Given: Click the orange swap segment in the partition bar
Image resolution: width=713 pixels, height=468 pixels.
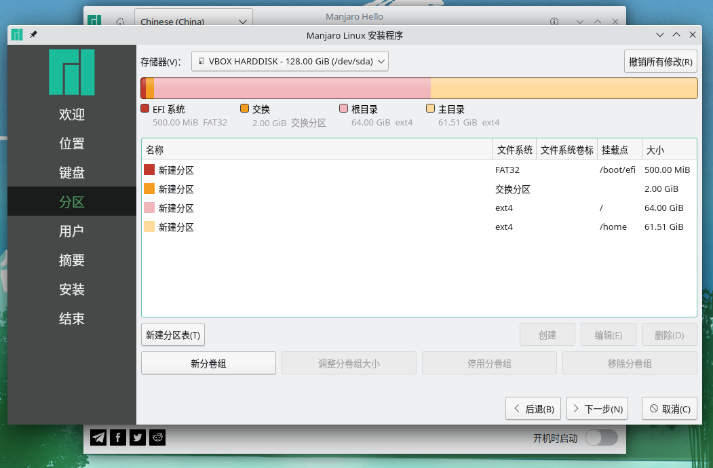Looking at the screenshot, I should pyautogui.click(x=150, y=88).
